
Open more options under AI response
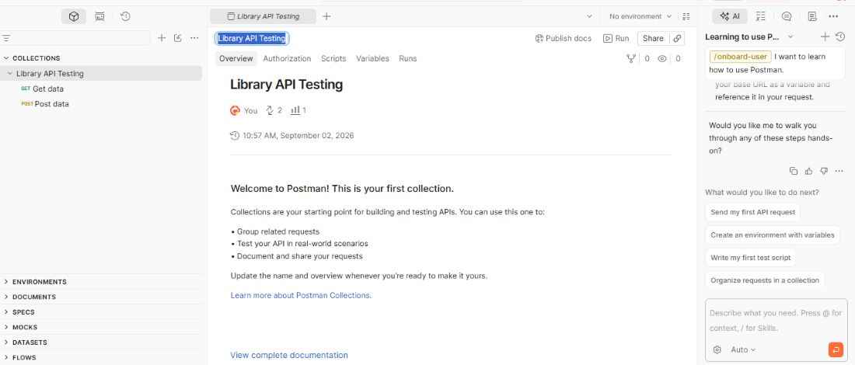click(839, 171)
